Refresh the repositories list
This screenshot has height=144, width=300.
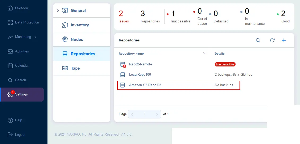click(272, 40)
